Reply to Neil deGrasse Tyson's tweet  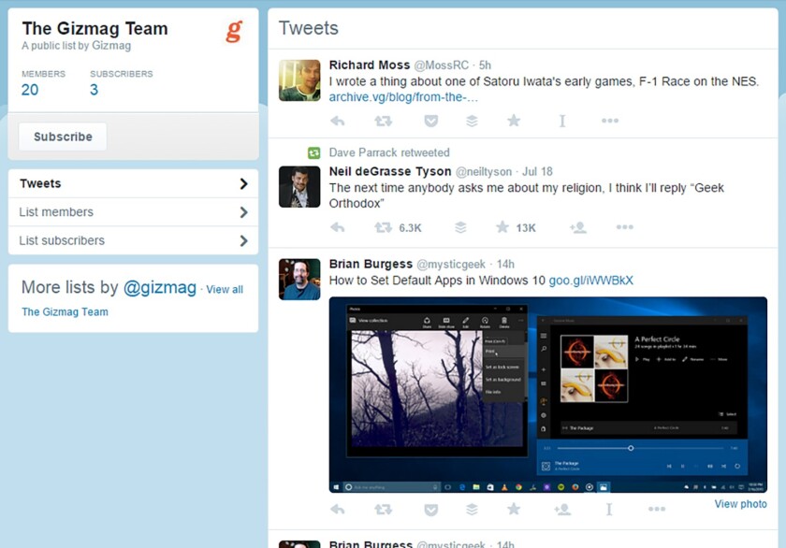(338, 227)
